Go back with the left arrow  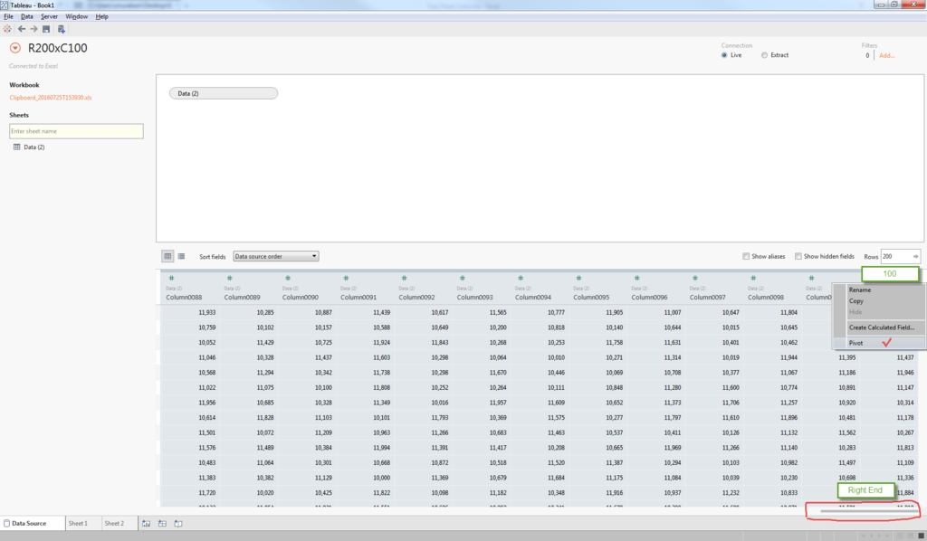click(22, 29)
